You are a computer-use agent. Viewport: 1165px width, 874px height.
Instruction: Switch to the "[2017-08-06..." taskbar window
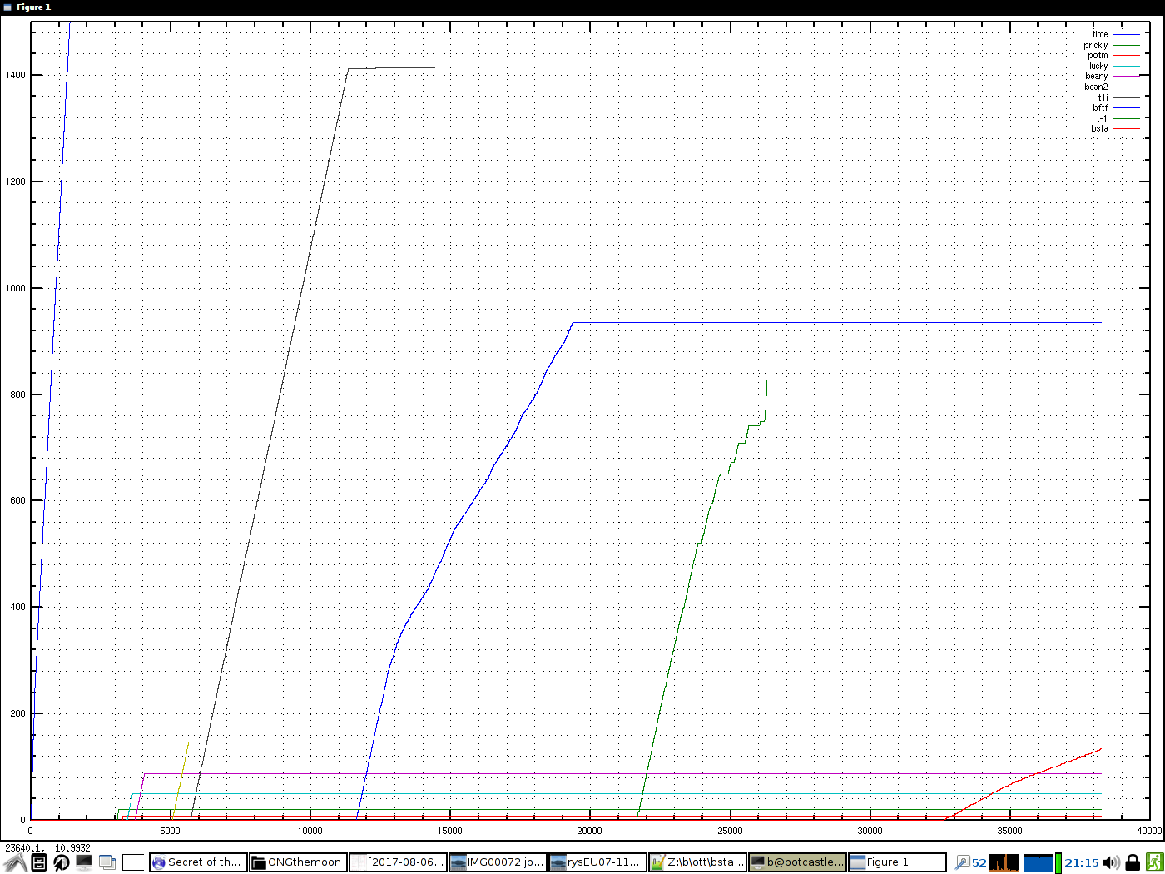[398, 862]
